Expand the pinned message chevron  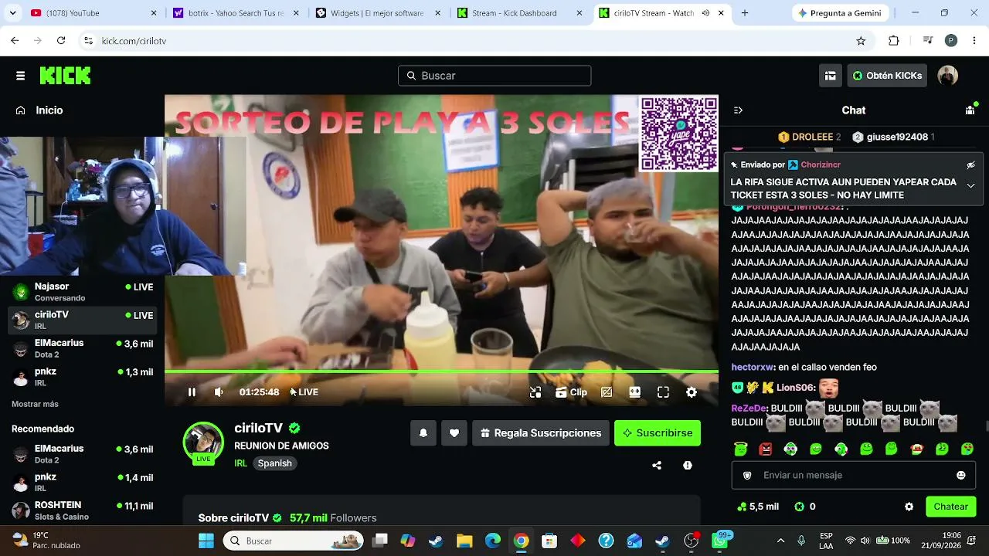point(971,185)
